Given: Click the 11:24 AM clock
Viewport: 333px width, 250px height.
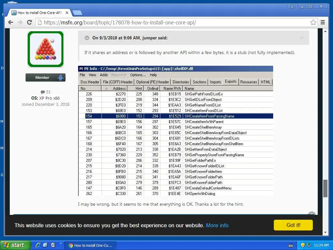Looking at the screenshot, I should point(321,245).
